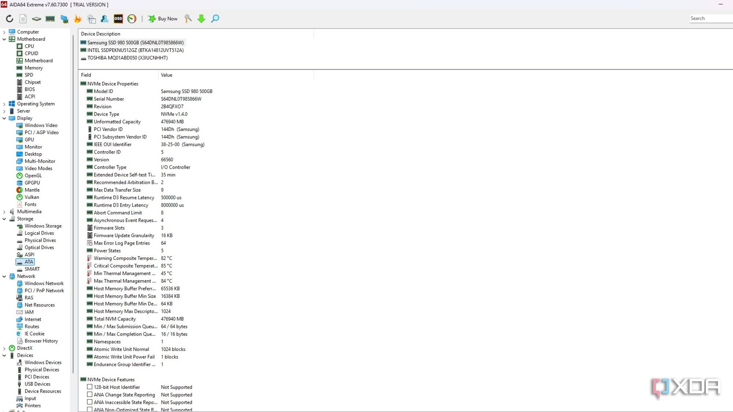733x412 pixels.
Task: Collapse the Display tree node
Action: click(4, 118)
